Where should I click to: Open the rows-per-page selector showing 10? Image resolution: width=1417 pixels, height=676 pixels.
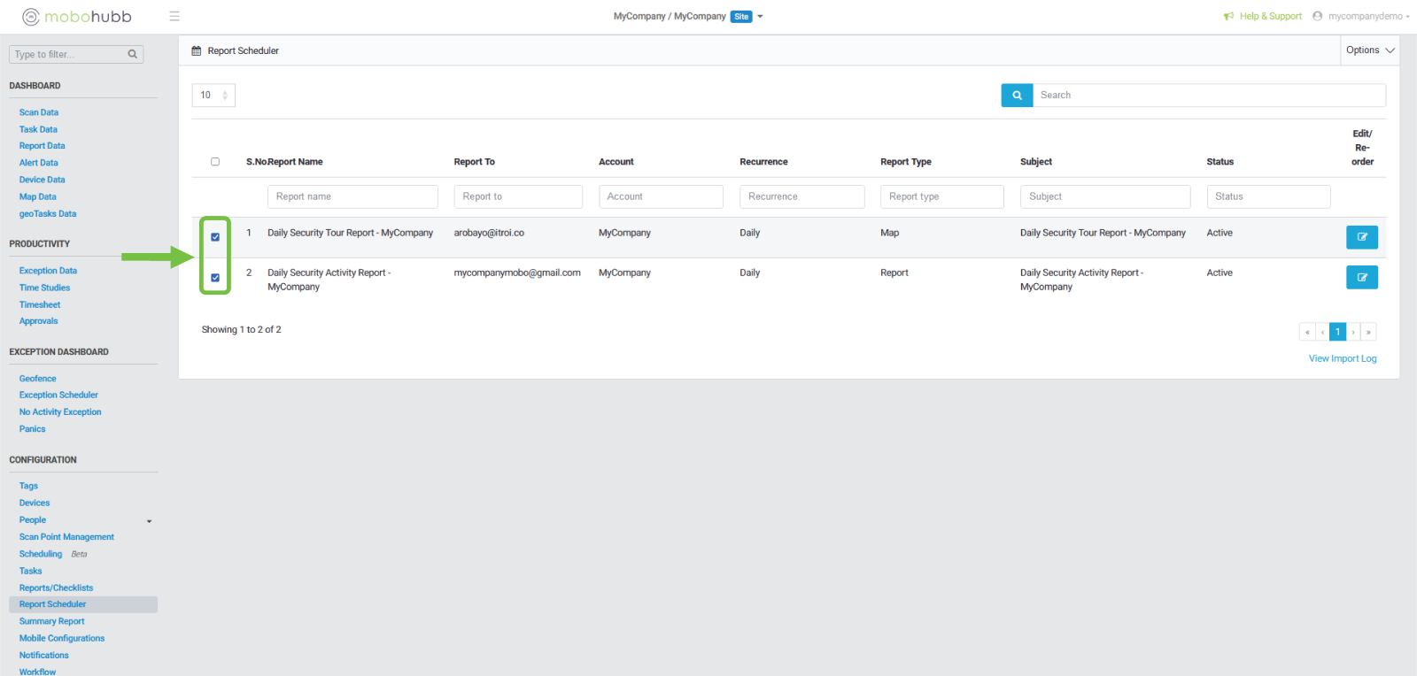pos(213,96)
